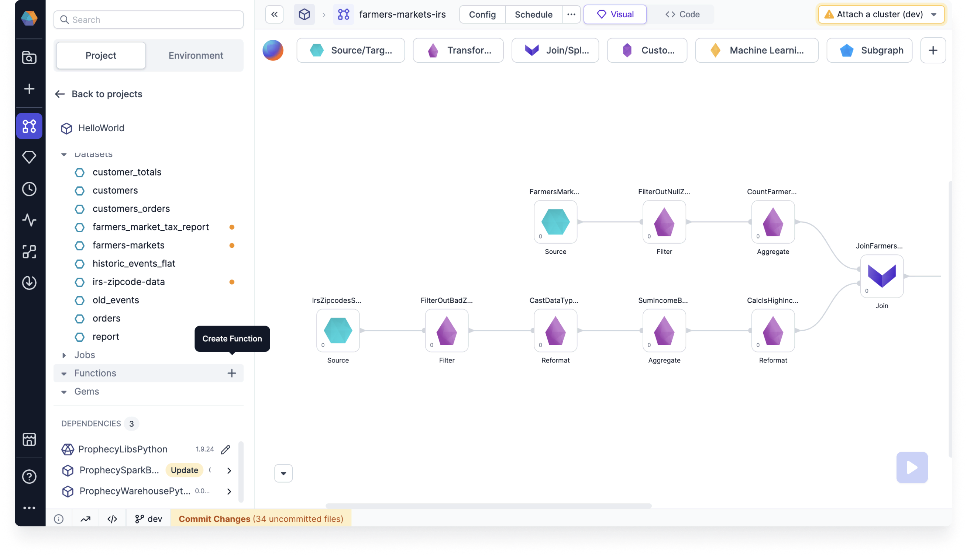The image size is (967, 556).
Task: Click the SumIncomeB Aggregate node icon
Action: point(664,330)
